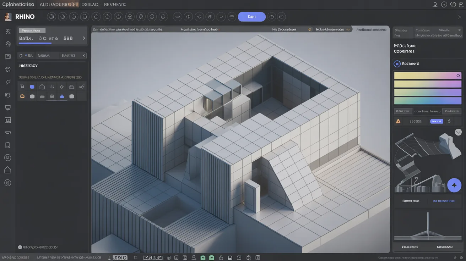
Task: Select the orange icon in the tool grid
Action: point(22,96)
